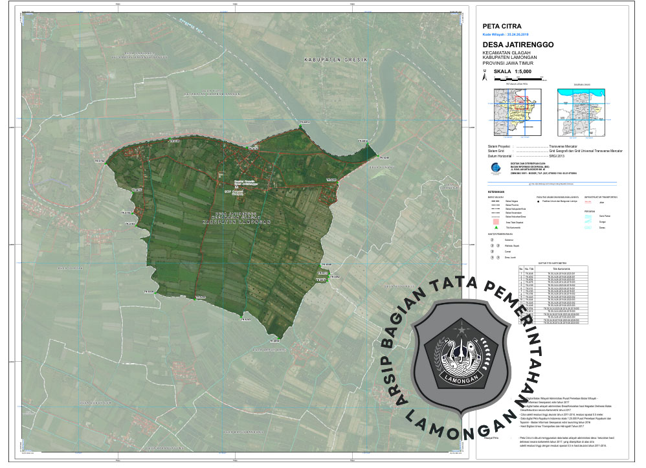The image size is (646, 468).
Task: Click the Gubernur office symbol in legend
Action: 492,240
